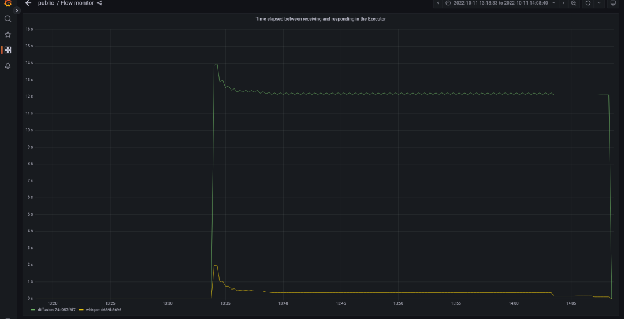Cycle the view mode monitor icon
The image size is (624, 319).
tap(613, 3)
